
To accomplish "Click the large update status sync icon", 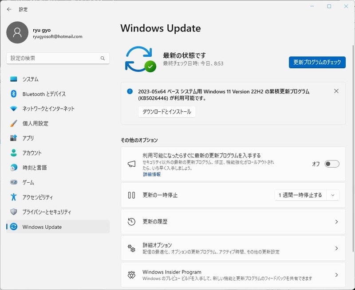I will [140, 59].
